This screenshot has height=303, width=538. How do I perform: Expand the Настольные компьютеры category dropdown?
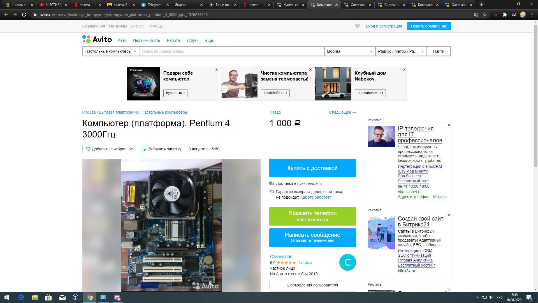tap(111, 51)
